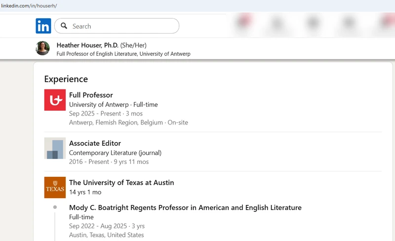
Task: Click the Associate Editor job title
Action: (95, 143)
